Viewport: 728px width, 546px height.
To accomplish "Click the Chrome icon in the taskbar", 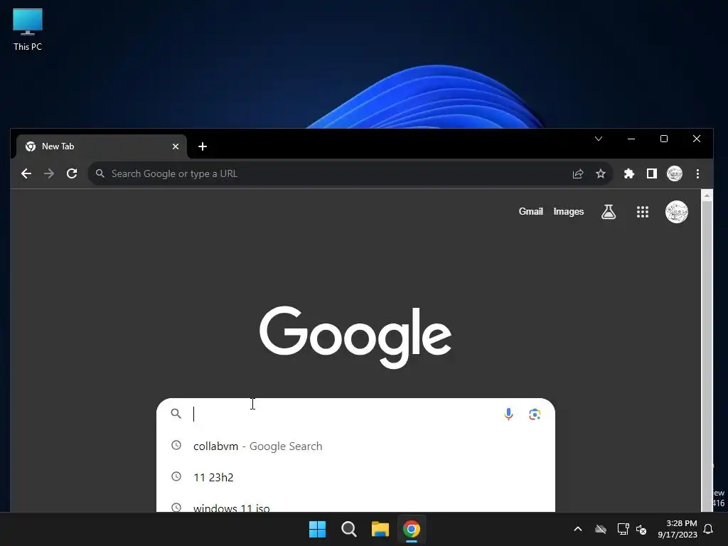I will [x=412, y=529].
